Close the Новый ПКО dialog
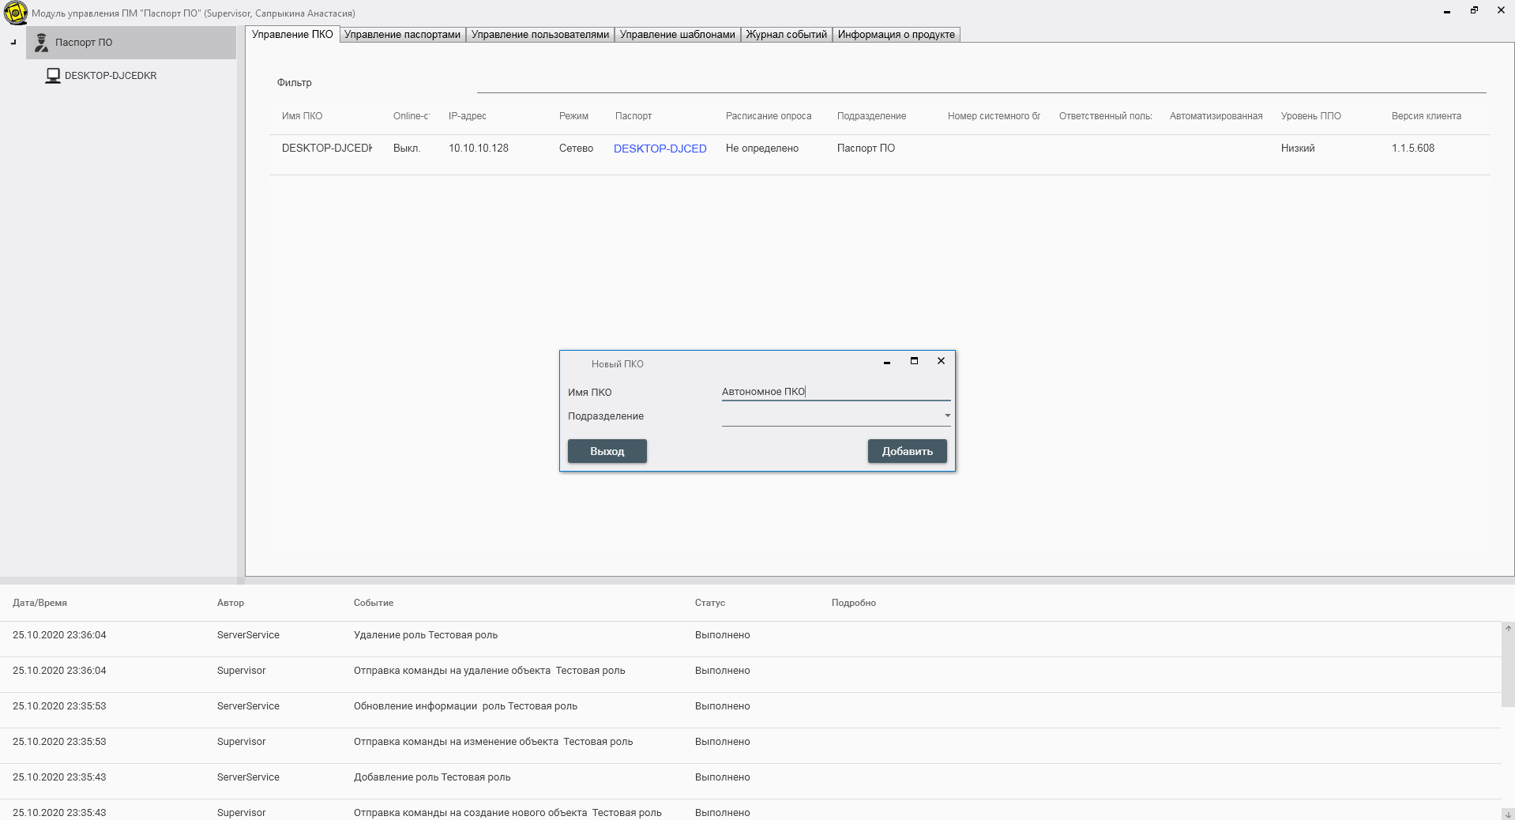The height and width of the screenshot is (820, 1515). [x=941, y=361]
